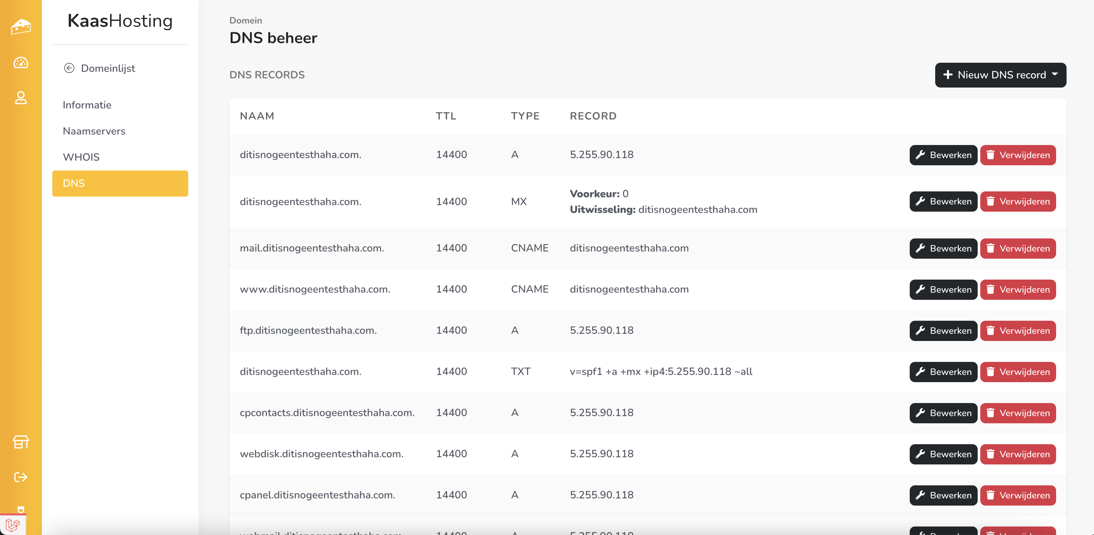Click the logout arrow icon
The image size is (1094, 535).
tap(21, 477)
